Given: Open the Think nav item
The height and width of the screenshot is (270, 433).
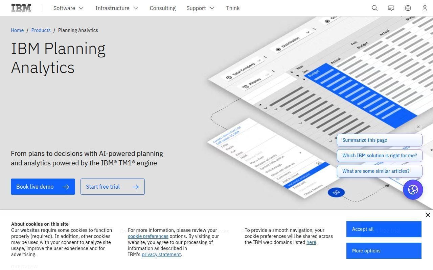Looking at the screenshot, I should pyautogui.click(x=233, y=8).
